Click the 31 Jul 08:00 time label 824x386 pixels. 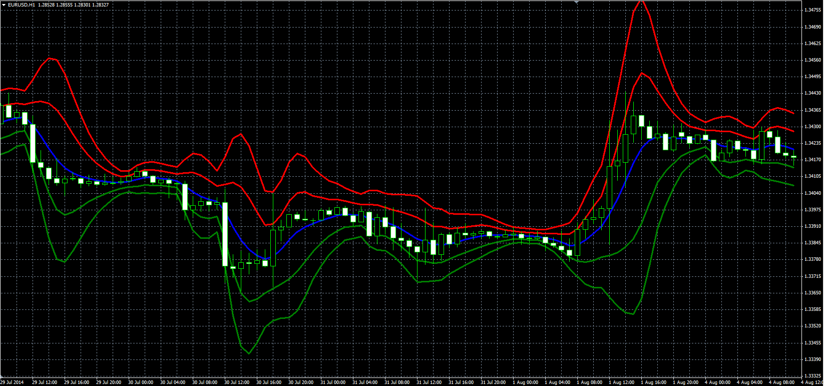[397, 382]
